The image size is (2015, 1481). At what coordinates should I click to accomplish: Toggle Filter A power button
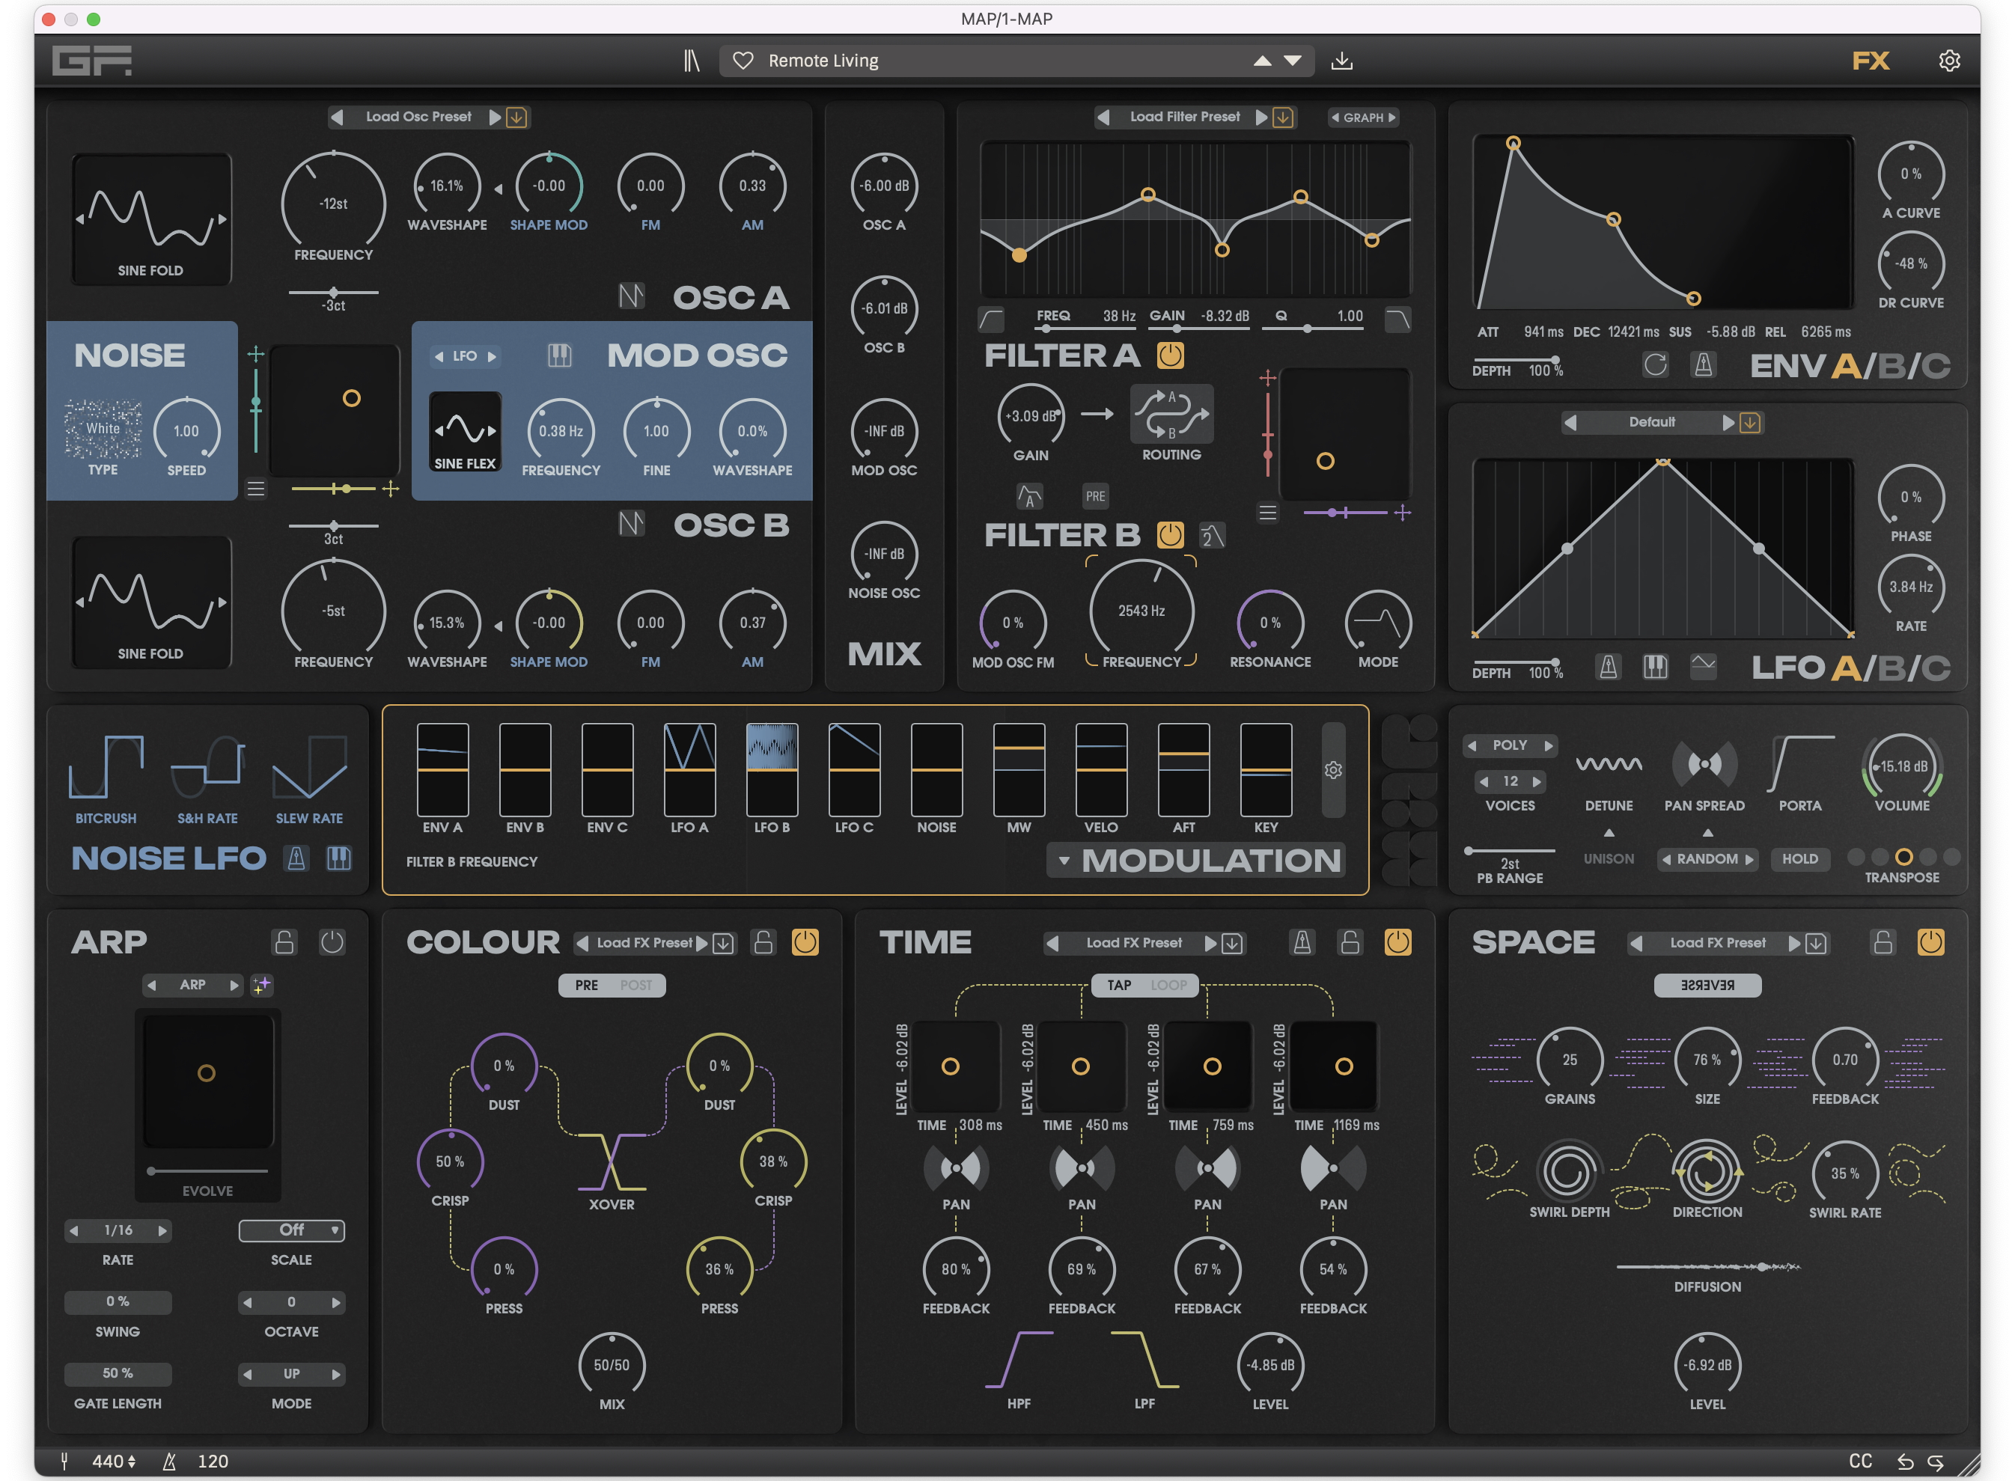pyautogui.click(x=1170, y=356)
